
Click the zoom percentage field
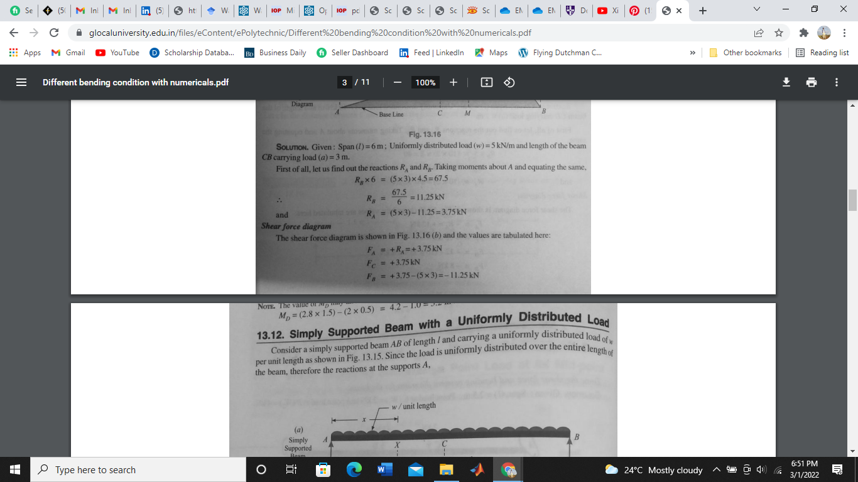pyautogui.click(x=425, y=82)
